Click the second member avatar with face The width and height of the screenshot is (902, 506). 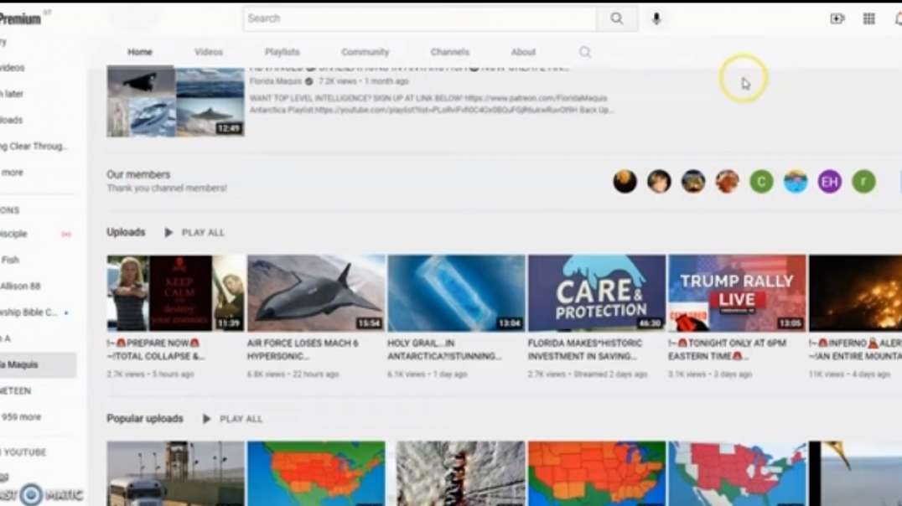(x=659, y=182)
